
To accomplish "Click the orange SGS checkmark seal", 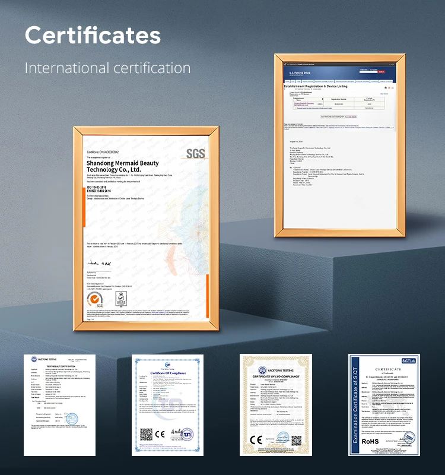I will click(x=95, y=299).
